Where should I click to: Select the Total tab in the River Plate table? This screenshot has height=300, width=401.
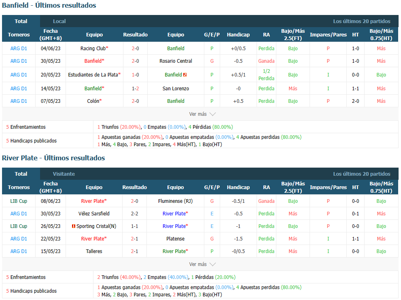pos(21,174)
